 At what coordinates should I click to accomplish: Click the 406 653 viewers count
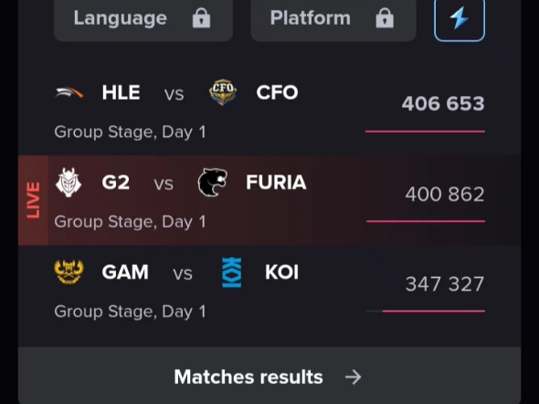click(443, 103)
